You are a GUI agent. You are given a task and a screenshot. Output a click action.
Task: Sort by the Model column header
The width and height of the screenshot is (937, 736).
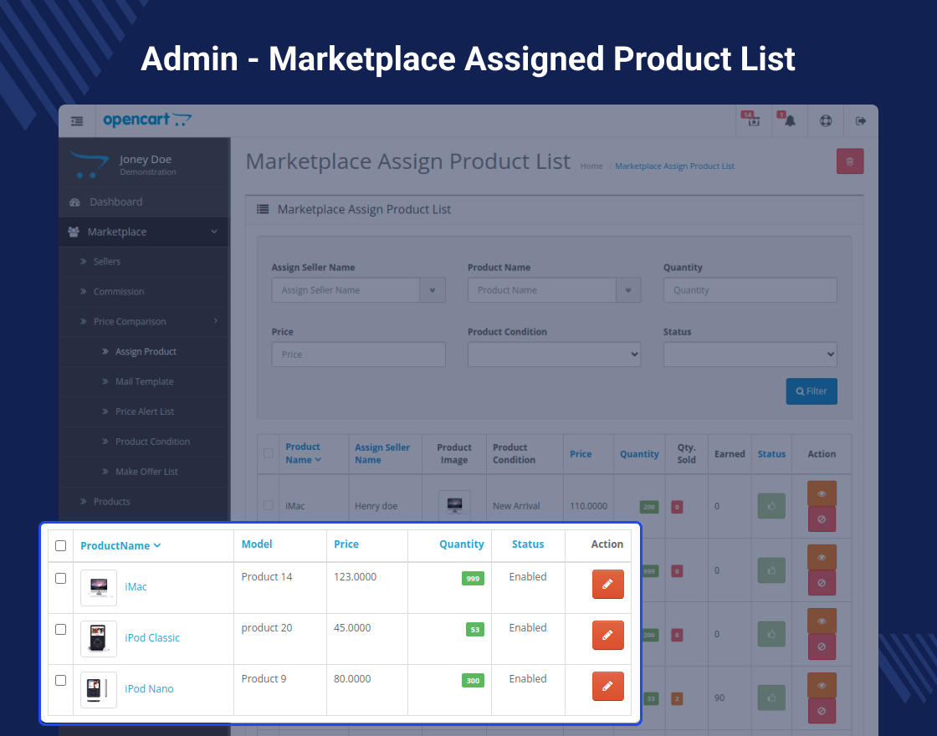point(257,544)
